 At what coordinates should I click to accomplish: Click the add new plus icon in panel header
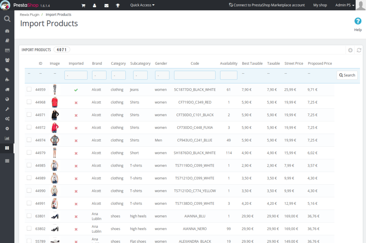pos(350,50)
